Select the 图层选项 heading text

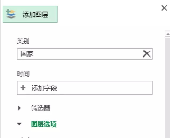point(44,124)
